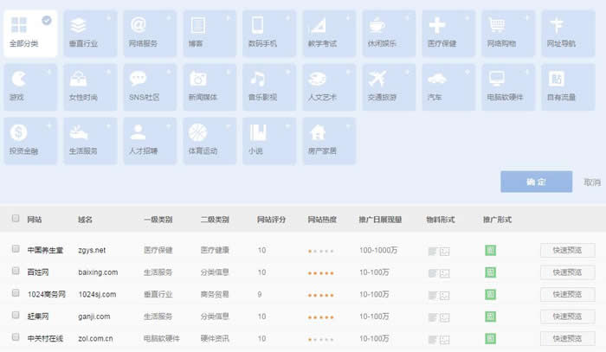
Task: Choose the 游戏 Pac-Man category tile
Action: click(30, 88)
